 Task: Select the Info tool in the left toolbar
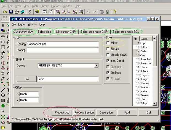[3, 25]
